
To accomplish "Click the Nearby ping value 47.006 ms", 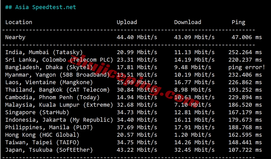I will click(247, 37).
